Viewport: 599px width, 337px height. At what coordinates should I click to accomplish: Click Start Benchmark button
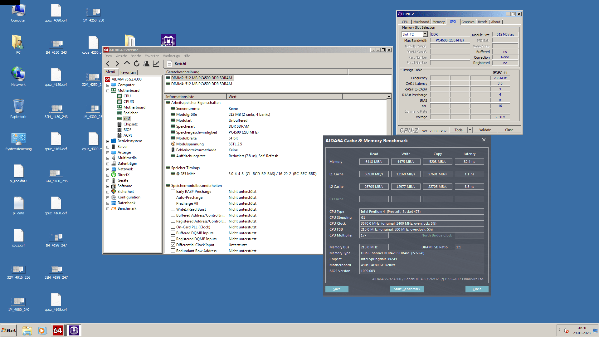point(407,289)
